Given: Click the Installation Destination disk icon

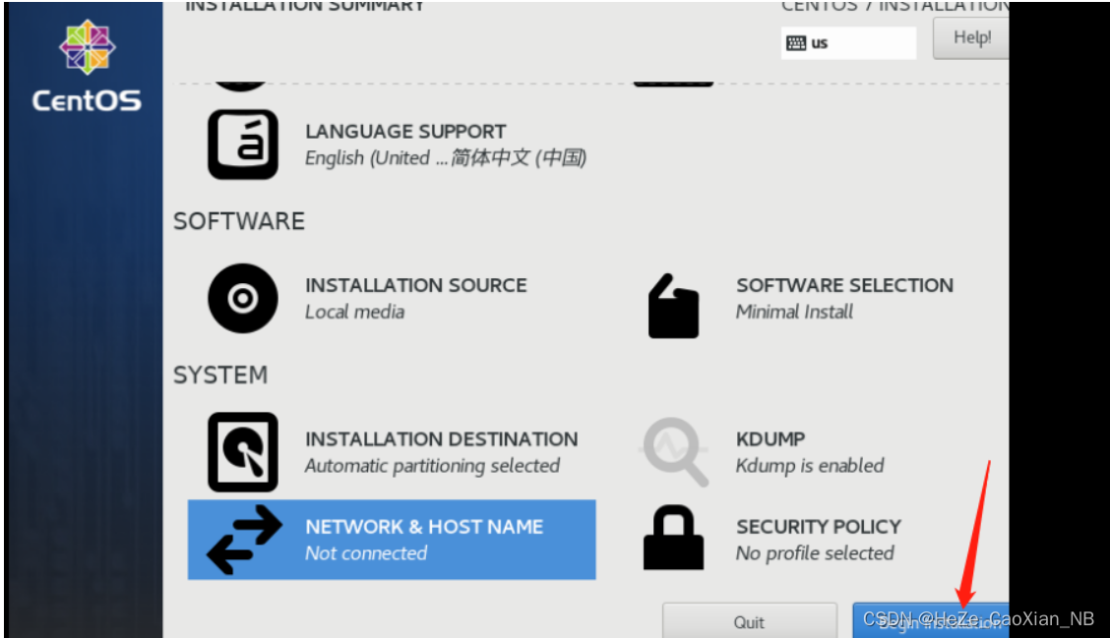Looking at the screenshot, I should pos(243,452).
